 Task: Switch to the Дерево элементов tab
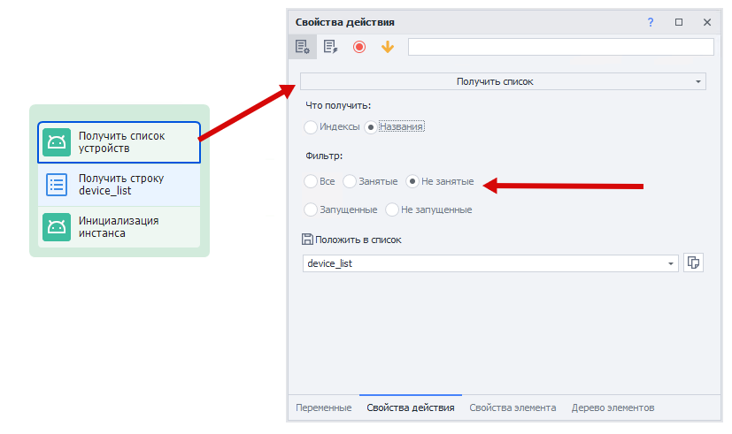click(613, 407)
